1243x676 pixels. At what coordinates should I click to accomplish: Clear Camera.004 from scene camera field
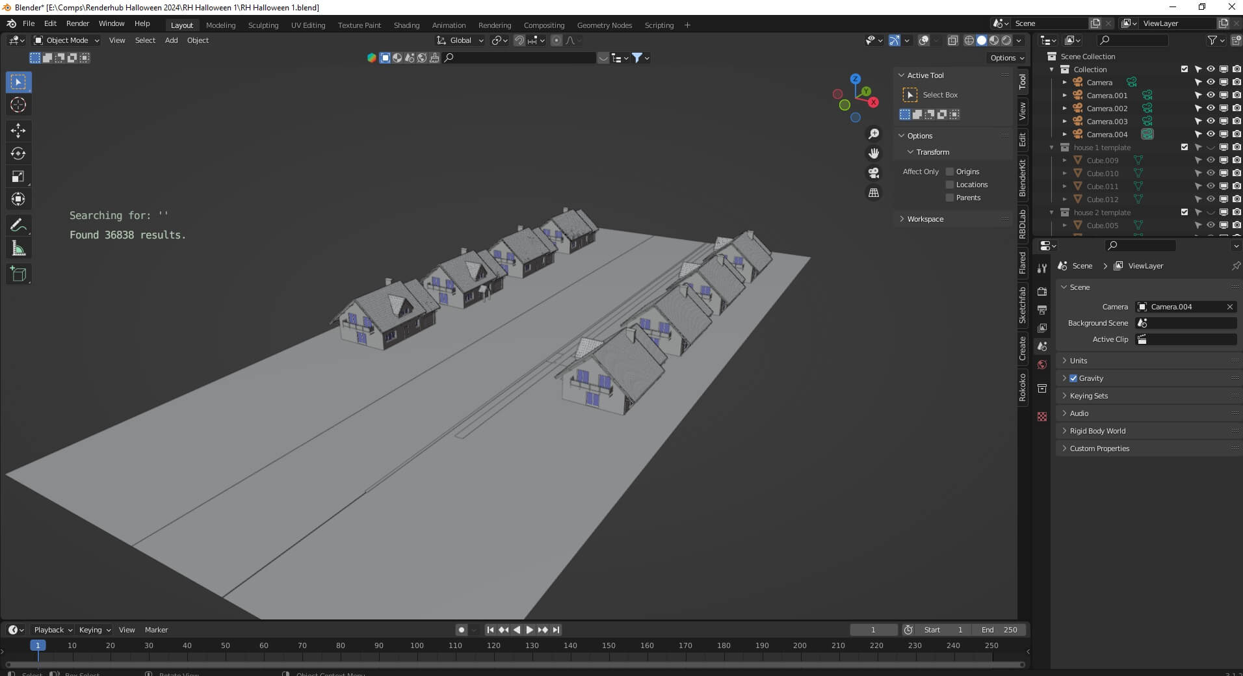point(1229,307)
